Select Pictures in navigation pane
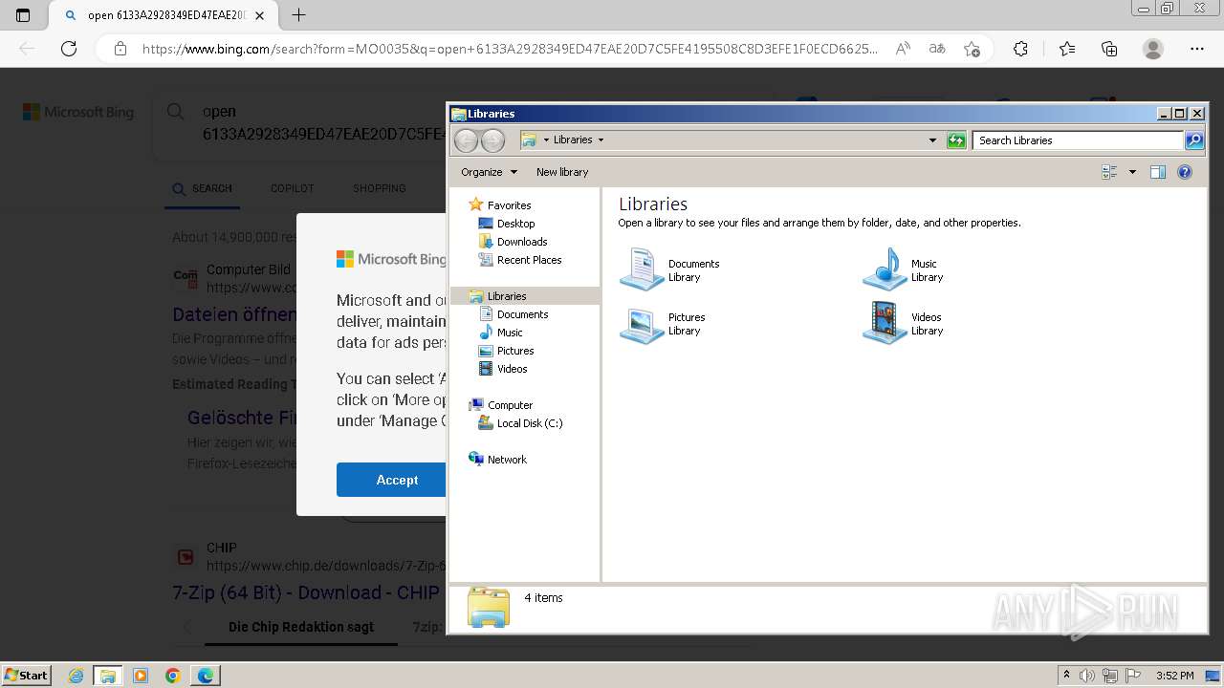Viewport: 1224px width, 688px height. [x=515, y=351]
